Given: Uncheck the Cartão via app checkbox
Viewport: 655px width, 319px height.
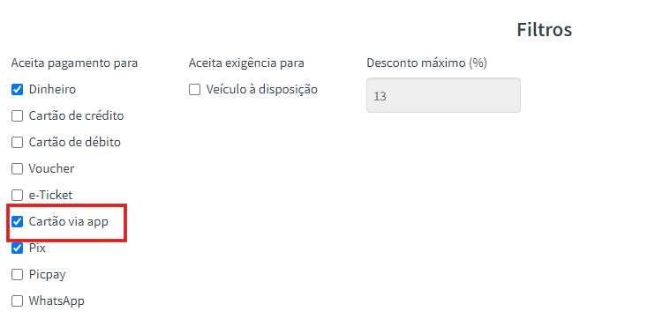Looking at the screenshot, I should [x=17, y=222].
